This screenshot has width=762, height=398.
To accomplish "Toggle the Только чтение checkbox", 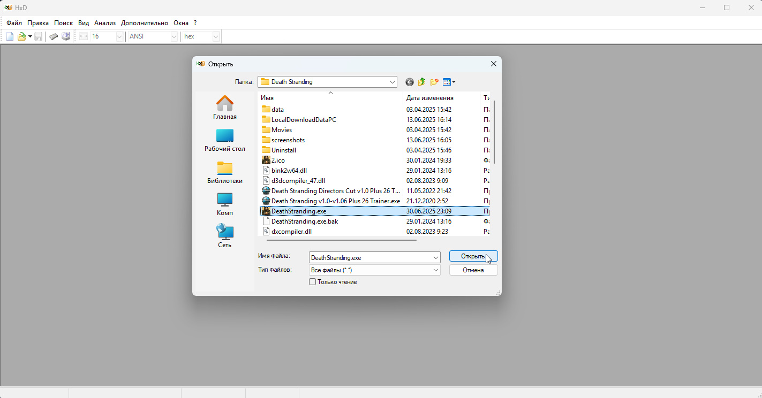I will pos(312,282).
